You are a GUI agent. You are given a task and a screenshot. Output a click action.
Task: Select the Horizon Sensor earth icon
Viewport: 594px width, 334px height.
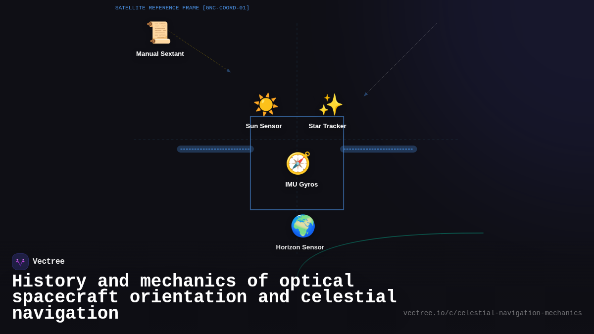tap(303, 226)
